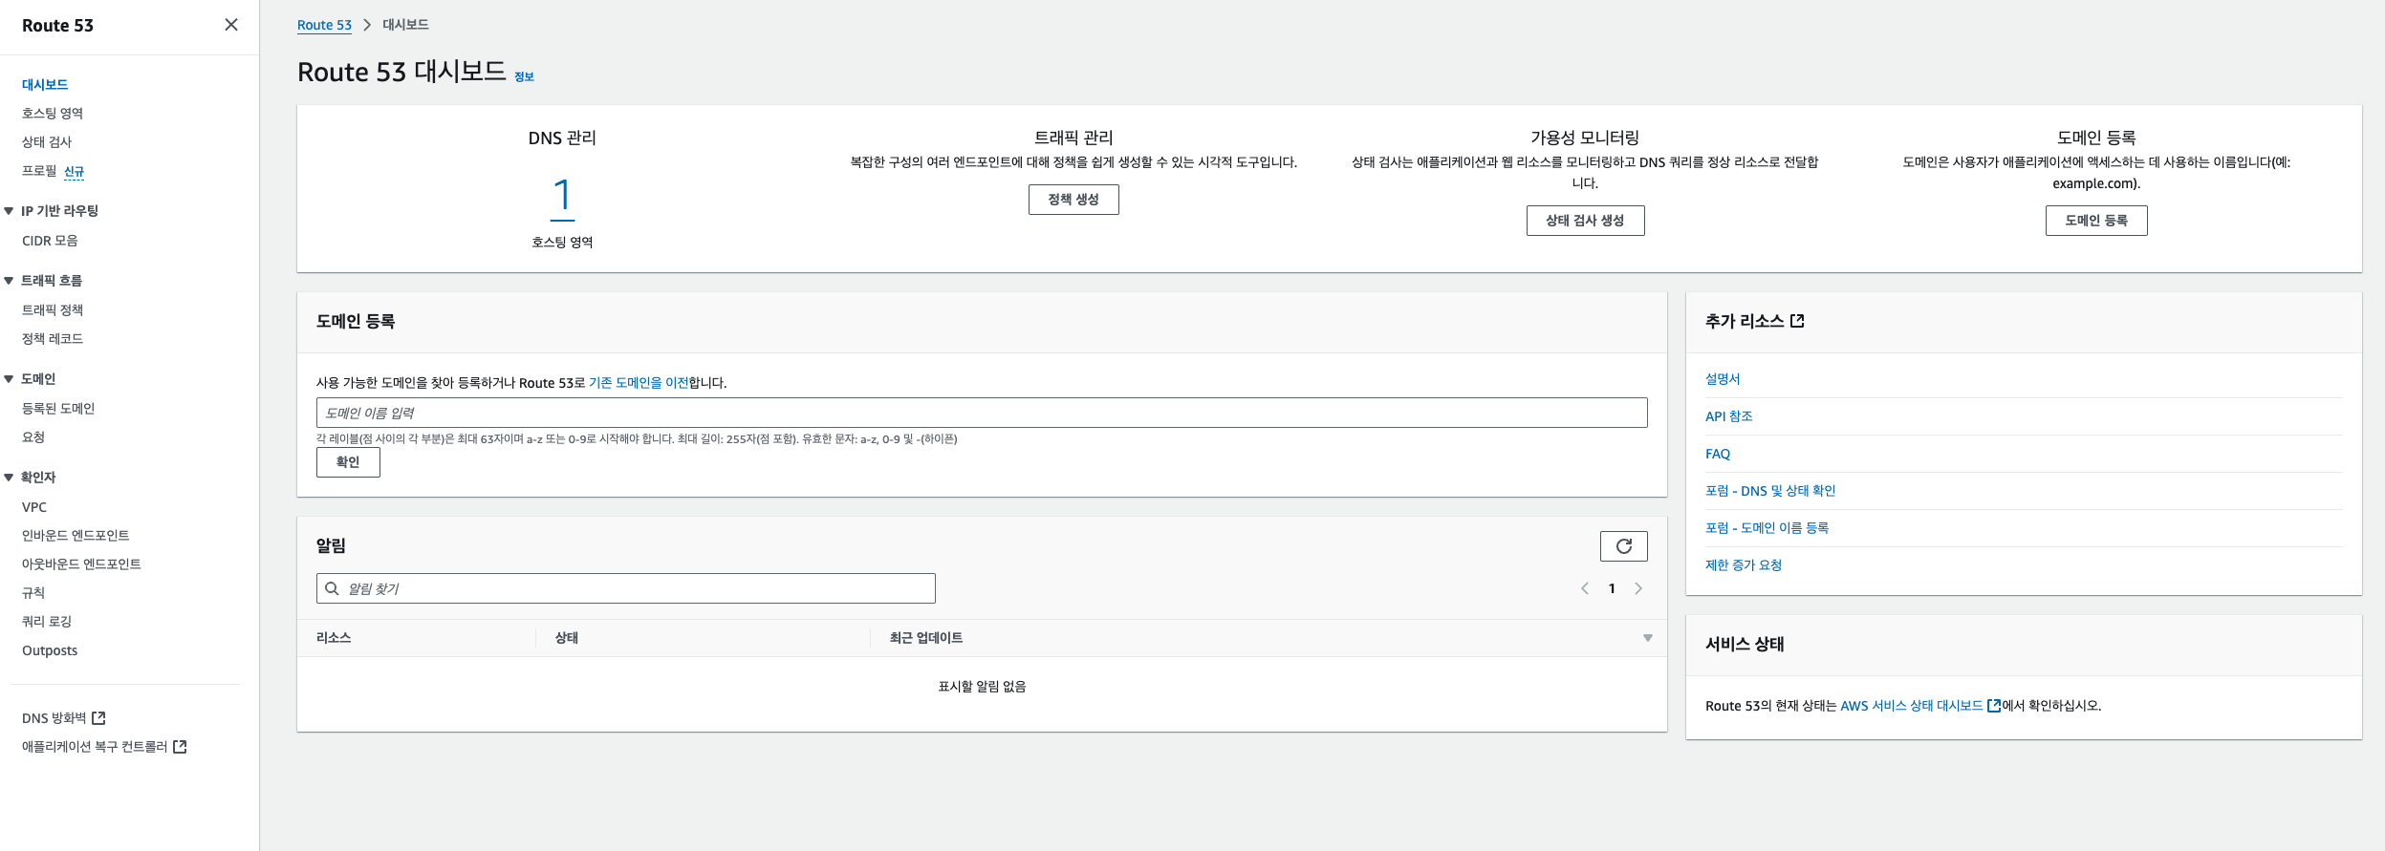
Task: Go to next page arrow in 알림 pagination
Action: [x=1638, y=588]
